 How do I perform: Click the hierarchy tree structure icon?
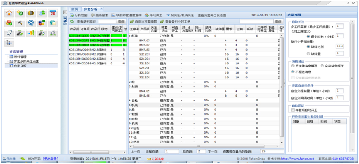(9, 43)
